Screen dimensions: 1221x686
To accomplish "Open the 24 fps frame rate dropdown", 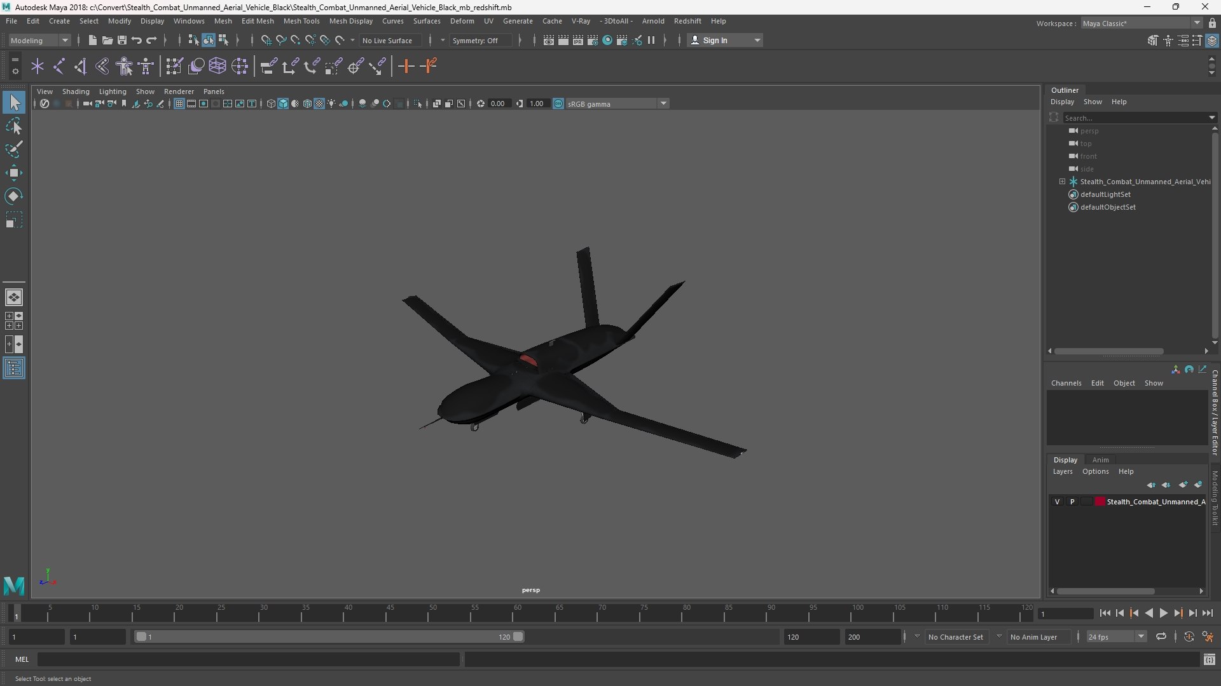I will click(x=1116, y=636).
